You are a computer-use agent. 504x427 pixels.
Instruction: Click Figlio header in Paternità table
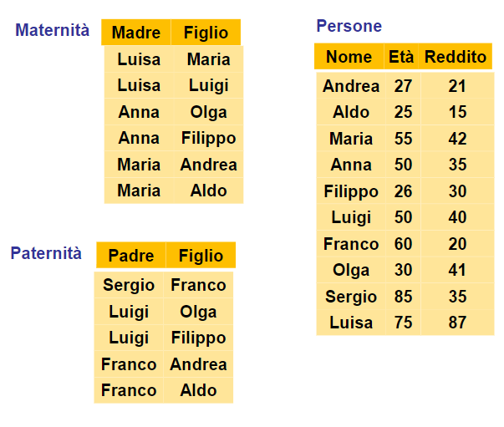point(201,256)
